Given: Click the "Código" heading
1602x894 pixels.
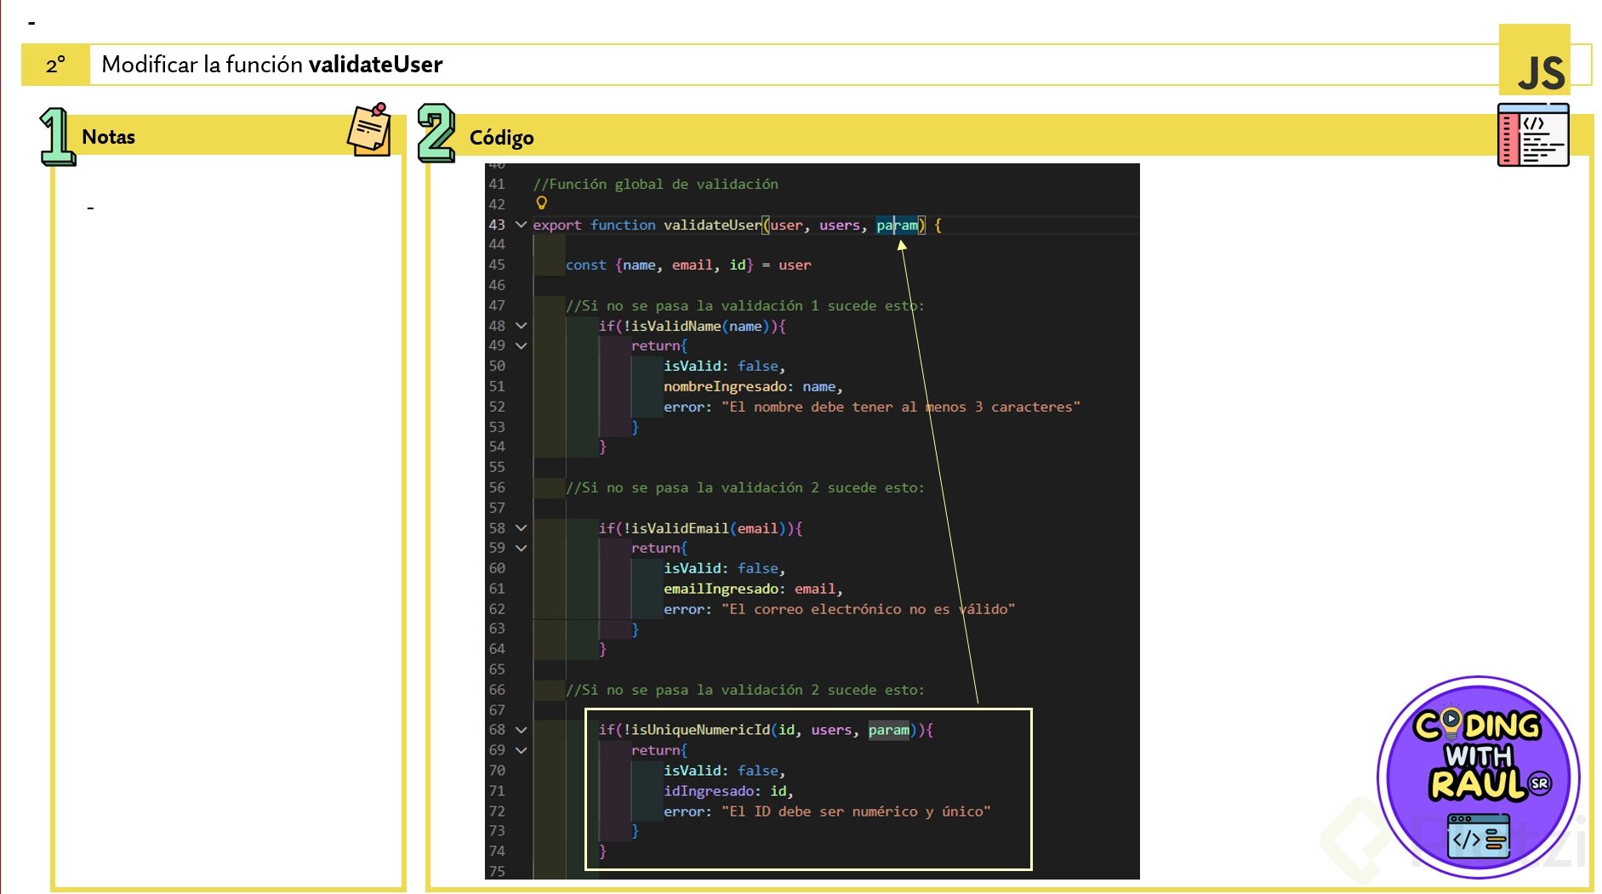Looking at the screenshot, I should pos(502,138).
